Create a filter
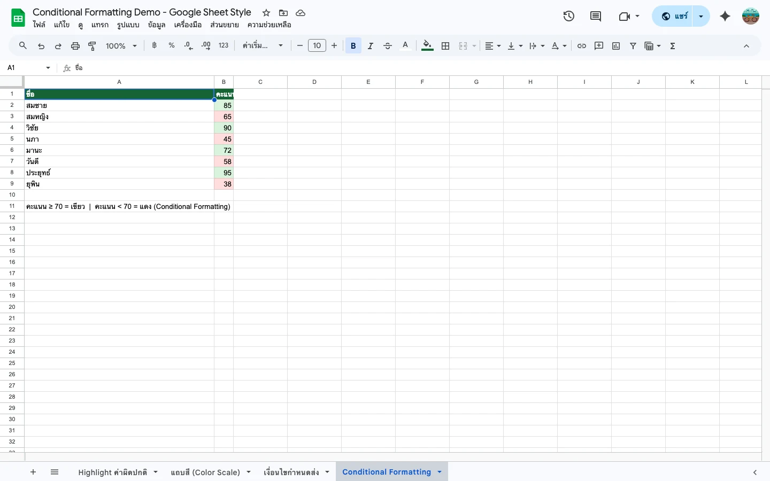770x481 pixels. [633, 45]
